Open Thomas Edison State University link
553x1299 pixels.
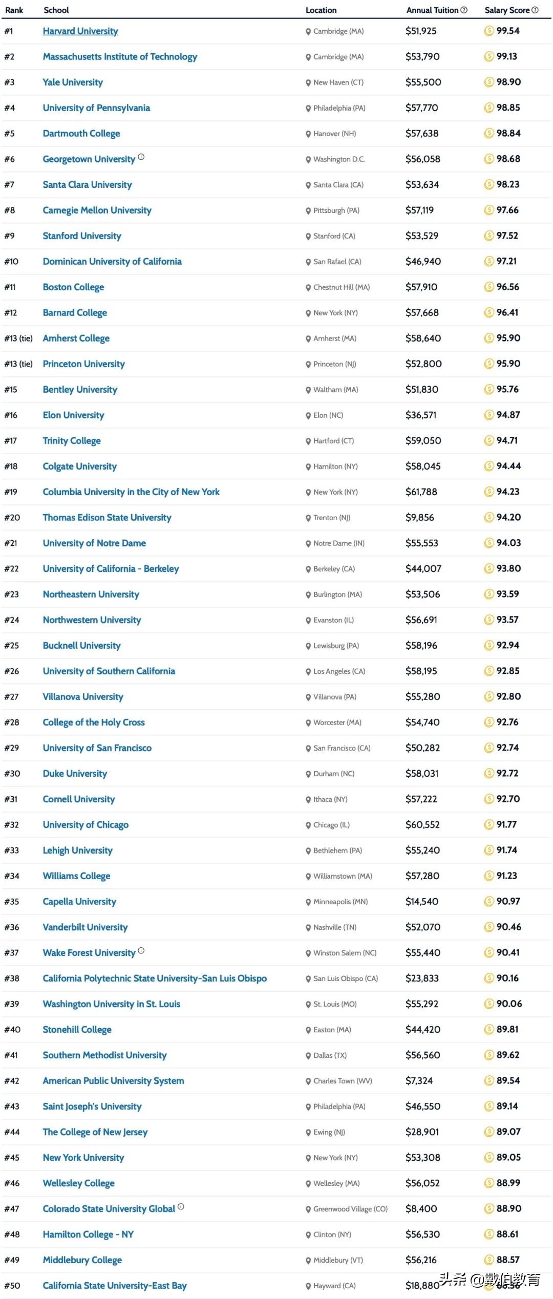pyautogui.click(x=107, y=518)
